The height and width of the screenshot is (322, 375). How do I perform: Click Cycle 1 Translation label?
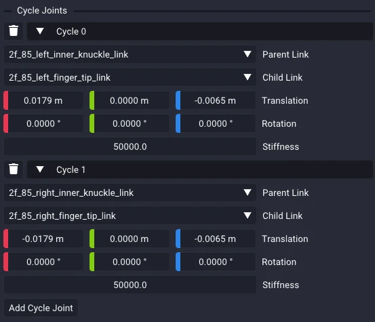[285, 239]
